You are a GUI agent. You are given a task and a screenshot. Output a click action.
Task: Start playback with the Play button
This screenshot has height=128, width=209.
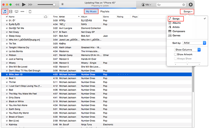tap(24, 5)
